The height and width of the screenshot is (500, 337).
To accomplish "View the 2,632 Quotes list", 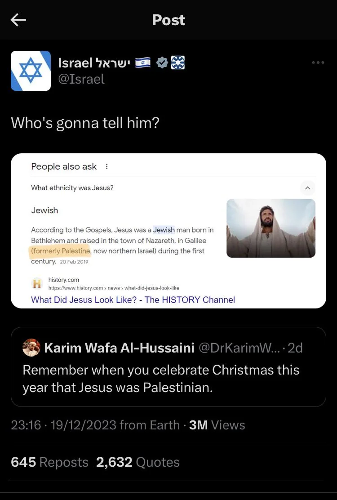I will click(137, 462).
